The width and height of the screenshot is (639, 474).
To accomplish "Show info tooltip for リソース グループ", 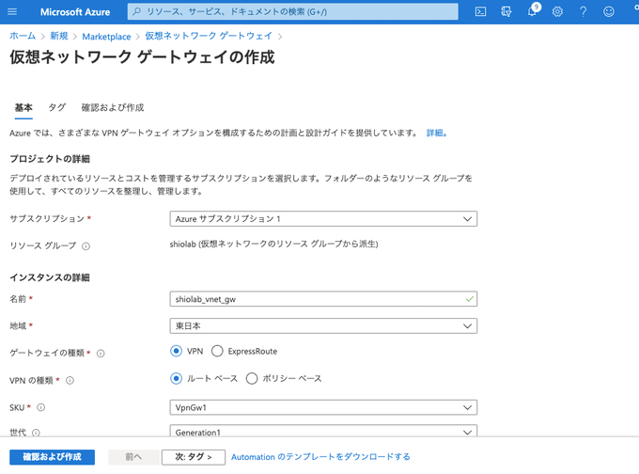I will 86,246.
